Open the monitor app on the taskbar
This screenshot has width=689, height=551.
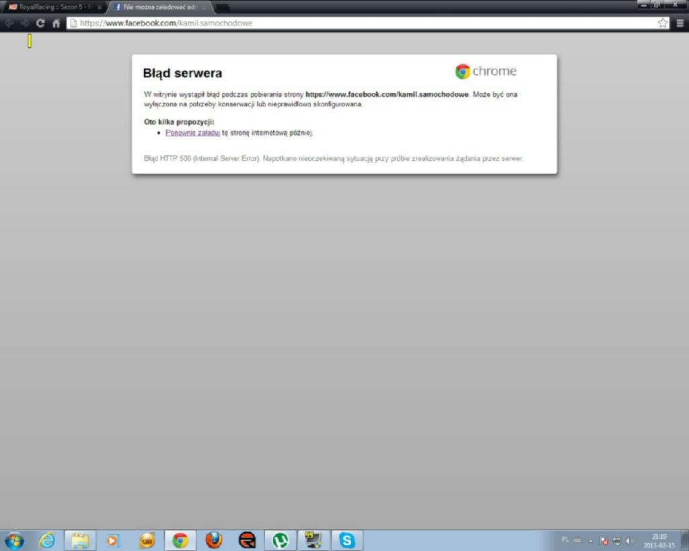click(x=314, y=540)
